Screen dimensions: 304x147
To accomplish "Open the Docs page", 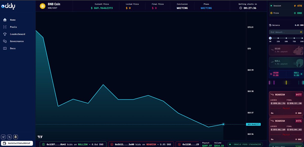I will pos(13,48).
